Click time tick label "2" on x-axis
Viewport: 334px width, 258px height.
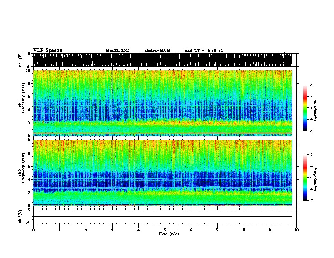tap(86, 230)
